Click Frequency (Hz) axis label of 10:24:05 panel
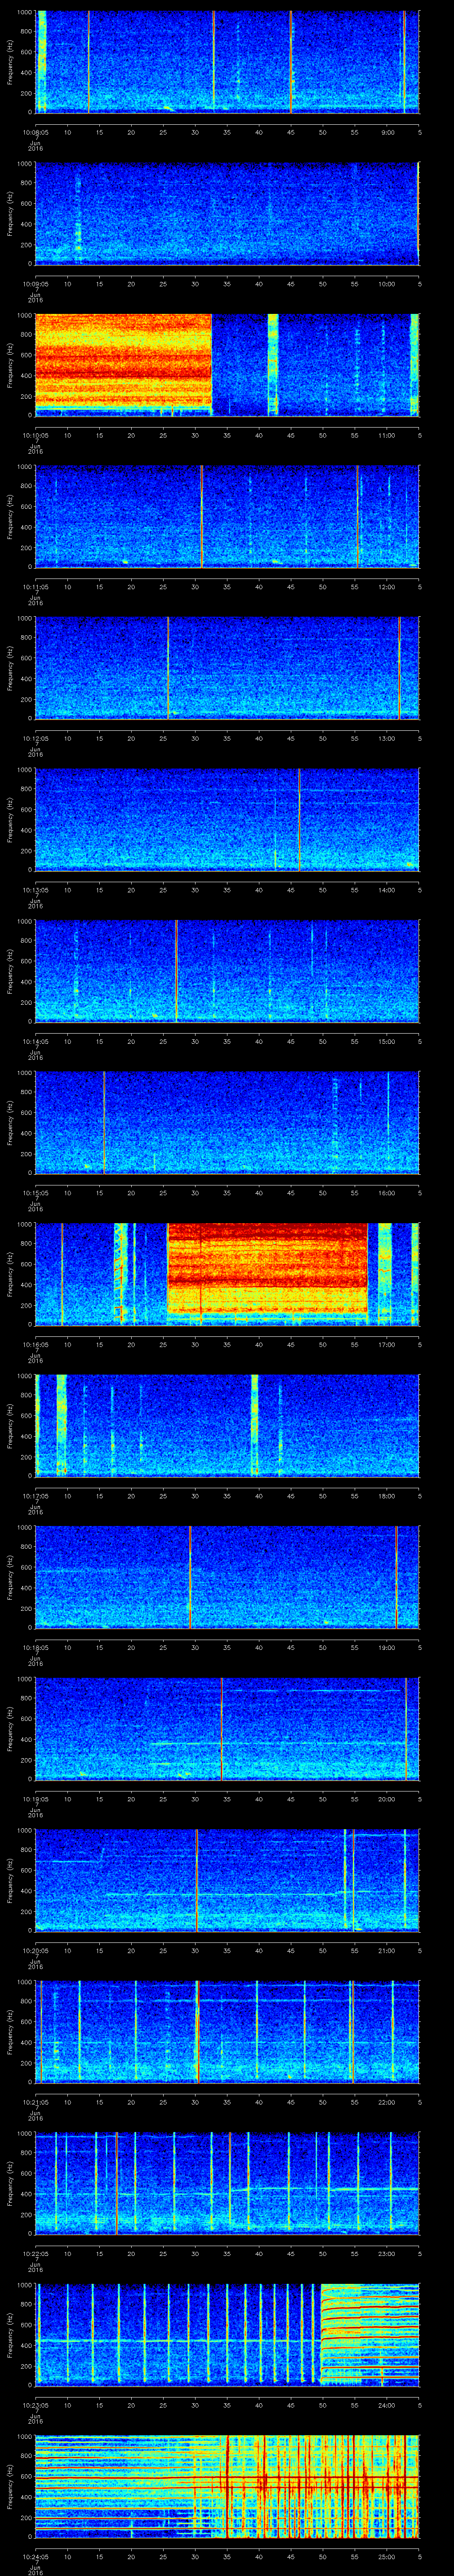This screenshot has height=2576, width=454. tap(10, 2486)
